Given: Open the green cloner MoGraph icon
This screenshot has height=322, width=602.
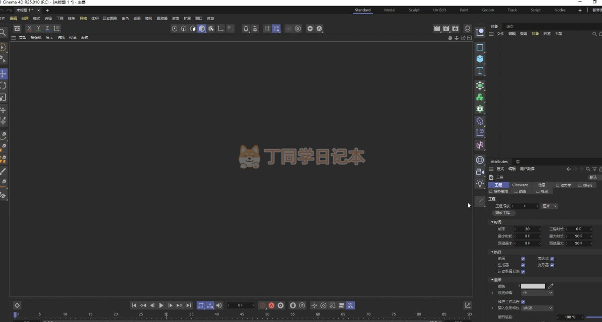Looking at the screenshot, I should coord(480,98).
